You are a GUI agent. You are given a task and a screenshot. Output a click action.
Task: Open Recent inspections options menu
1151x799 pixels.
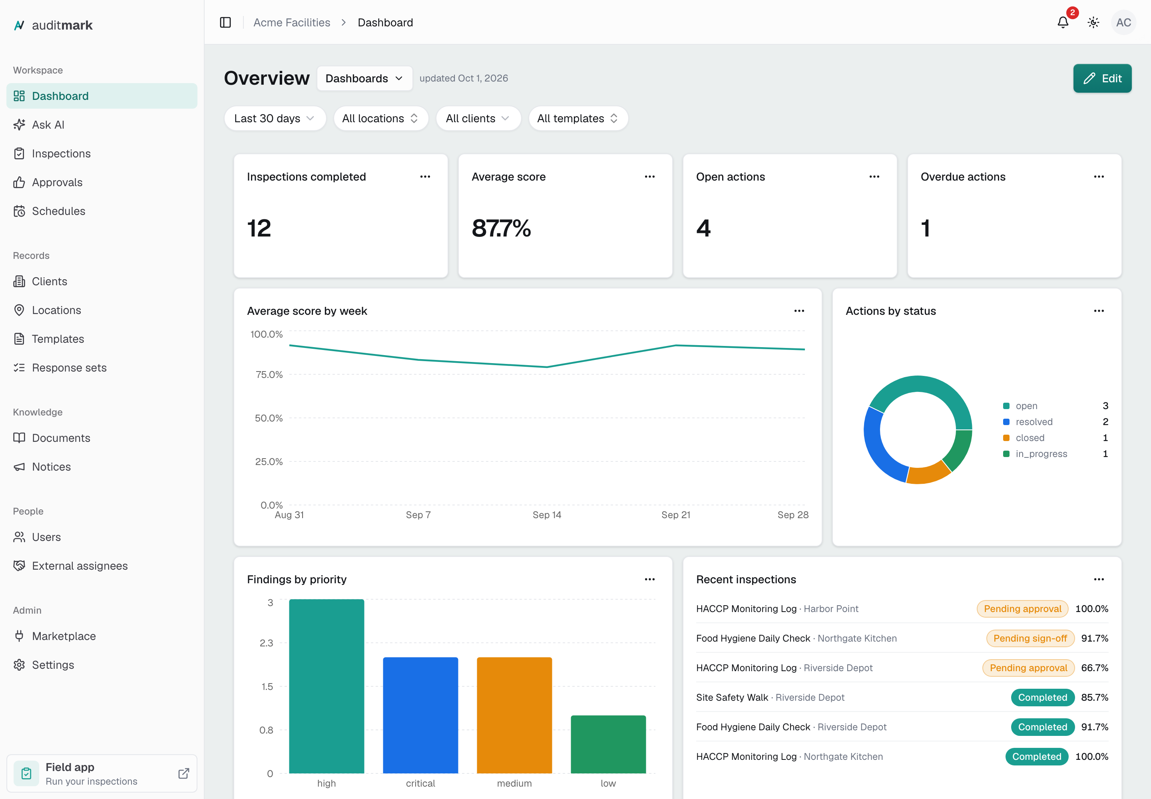[1099, 579]
